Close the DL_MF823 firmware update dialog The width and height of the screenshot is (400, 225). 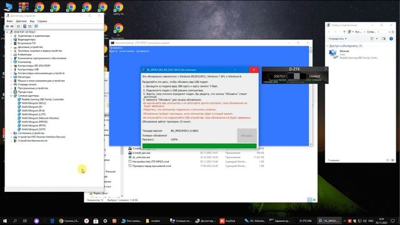click(x=254, y=69)
